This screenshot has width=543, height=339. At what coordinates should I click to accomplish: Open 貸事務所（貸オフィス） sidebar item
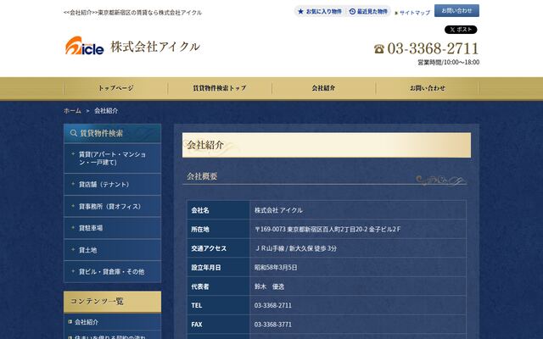(x=113, y=206)
